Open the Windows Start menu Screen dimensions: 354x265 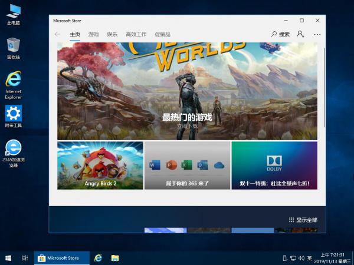point(8,258)
